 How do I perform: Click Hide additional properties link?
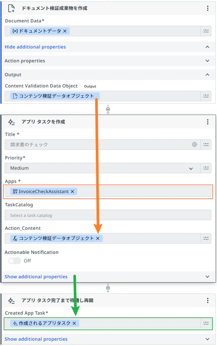[x=35, y=47]
